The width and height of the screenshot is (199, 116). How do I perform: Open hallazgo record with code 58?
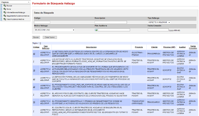click(34, 102)
